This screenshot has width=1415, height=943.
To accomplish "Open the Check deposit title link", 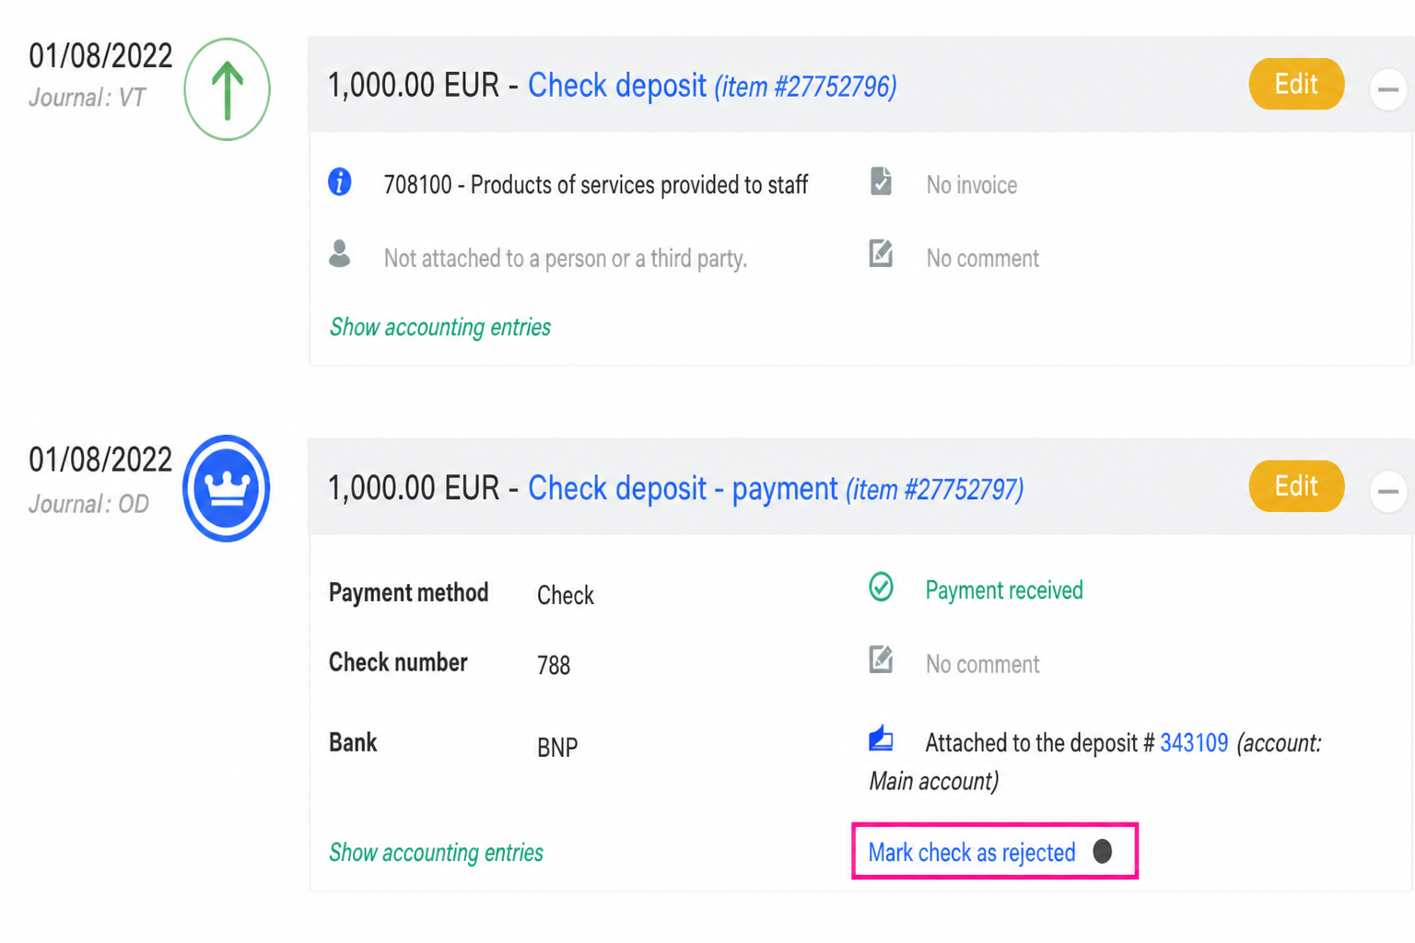I will [616, 86].
